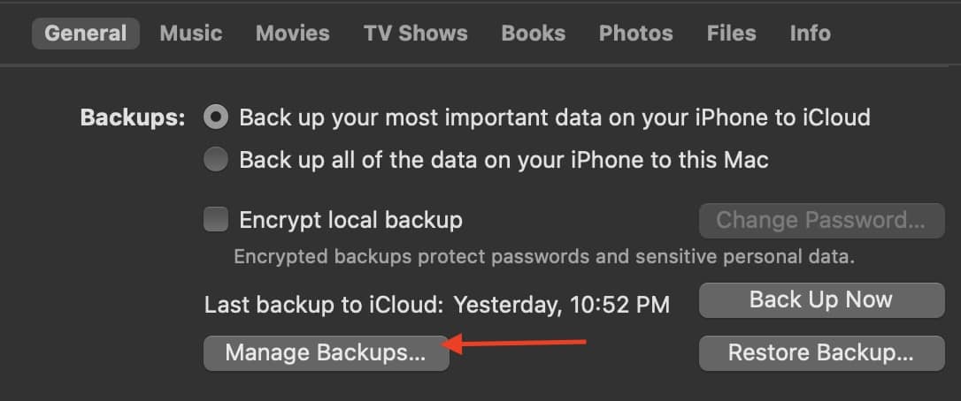961x401 pixels.
Task: Switch to the Movies tab
Action: coord(292,34)
